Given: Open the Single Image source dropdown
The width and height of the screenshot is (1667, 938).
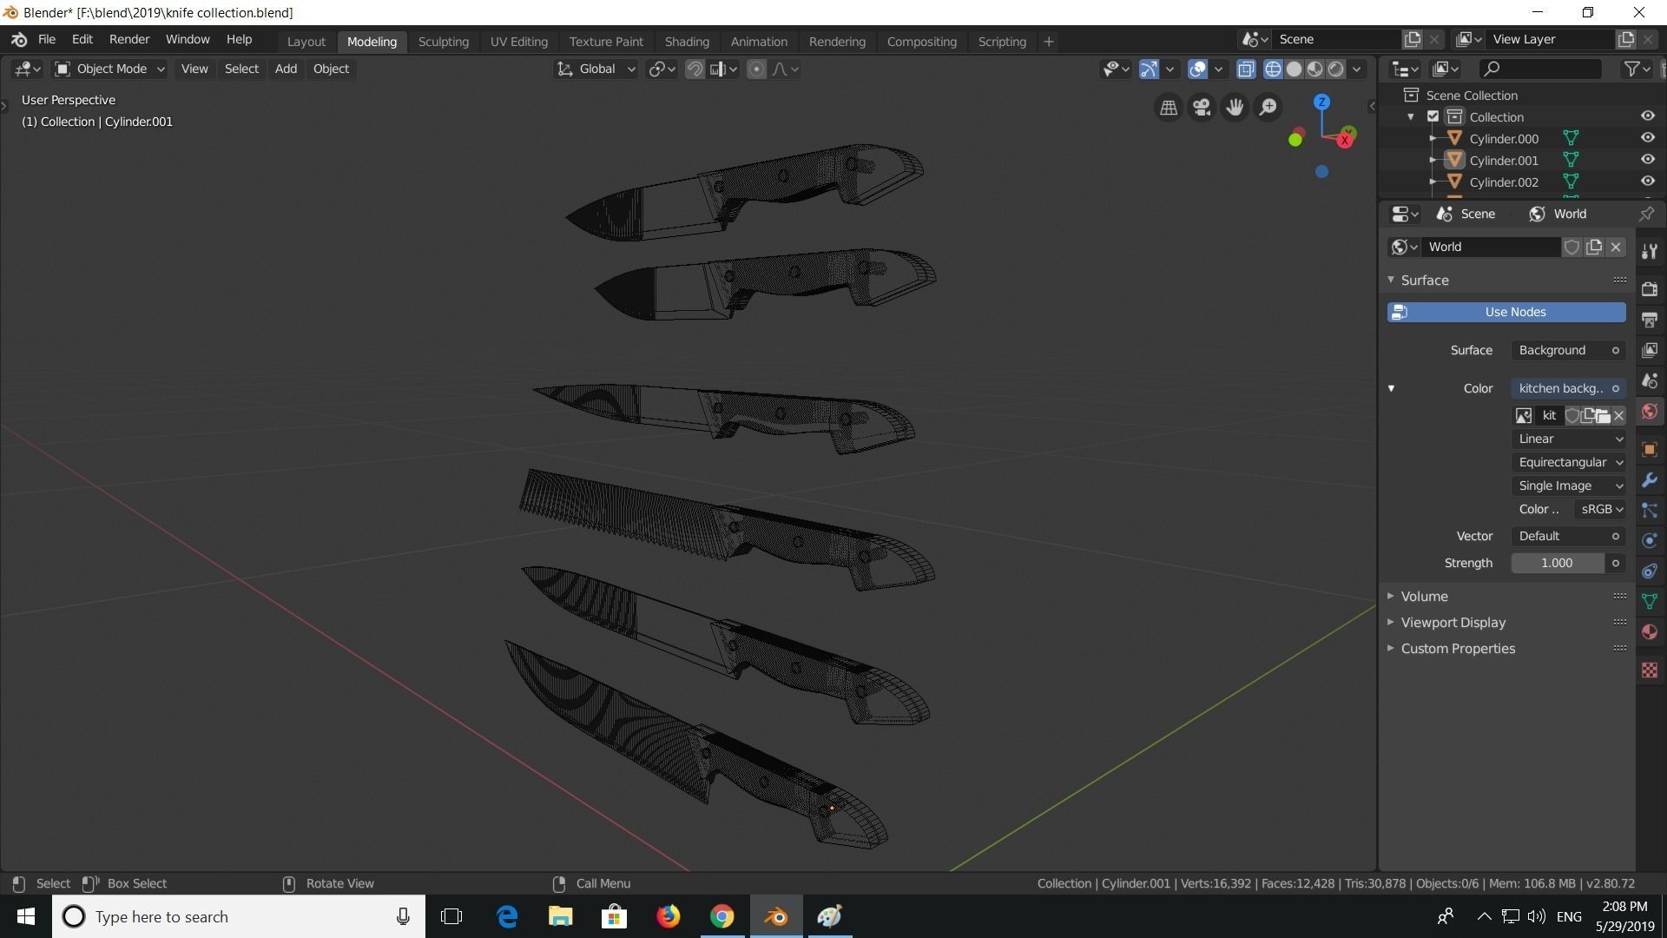Looking at the screenshot, I should (x=1569, y=486).
